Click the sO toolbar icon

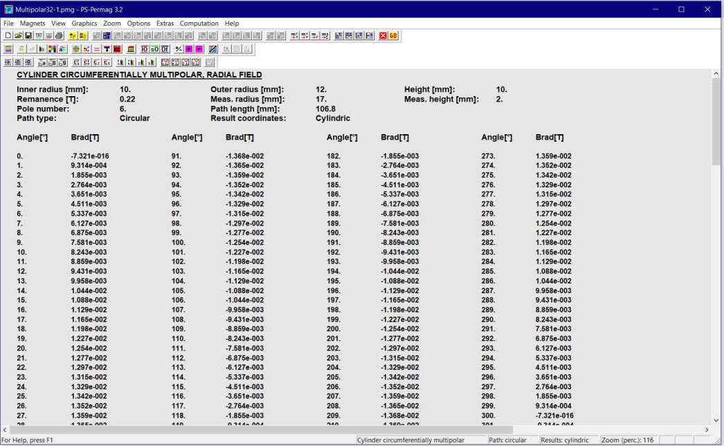(154, 49)
